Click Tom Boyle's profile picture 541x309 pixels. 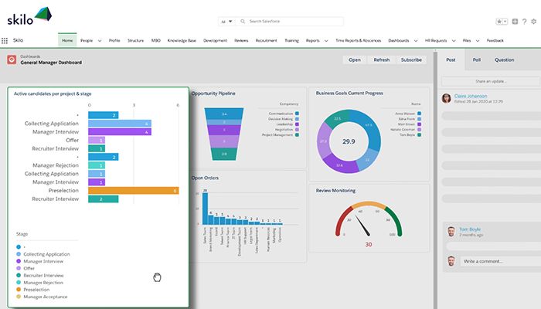pos(450,230)
